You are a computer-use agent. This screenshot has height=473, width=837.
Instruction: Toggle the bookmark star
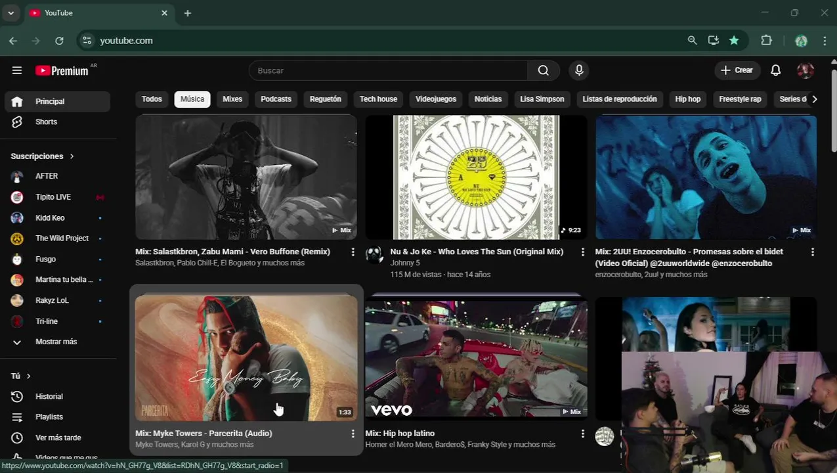pos(734,41)
